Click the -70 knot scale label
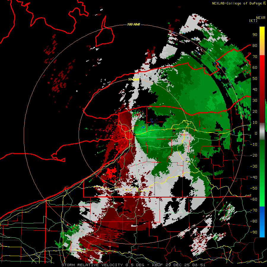 [x=254, y=210]
